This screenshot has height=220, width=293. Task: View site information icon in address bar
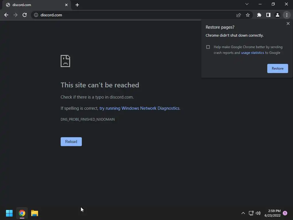(x=36, y=15)
